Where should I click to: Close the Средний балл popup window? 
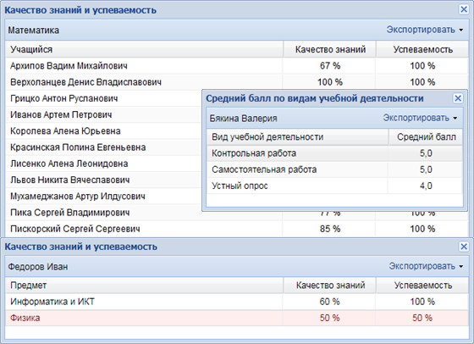(458, 98)
